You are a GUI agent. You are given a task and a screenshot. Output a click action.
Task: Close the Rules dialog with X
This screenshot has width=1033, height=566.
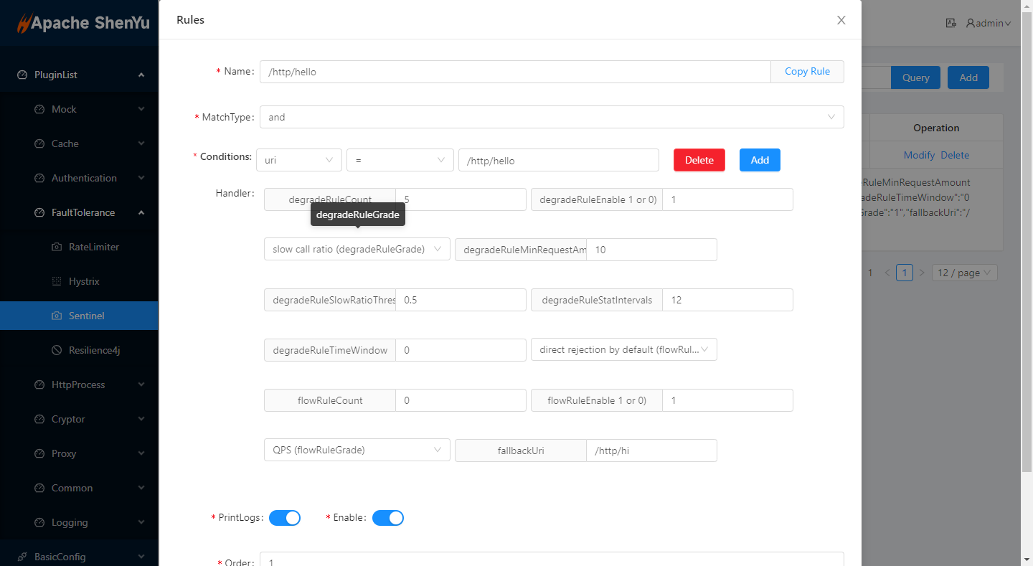point(841,20)
